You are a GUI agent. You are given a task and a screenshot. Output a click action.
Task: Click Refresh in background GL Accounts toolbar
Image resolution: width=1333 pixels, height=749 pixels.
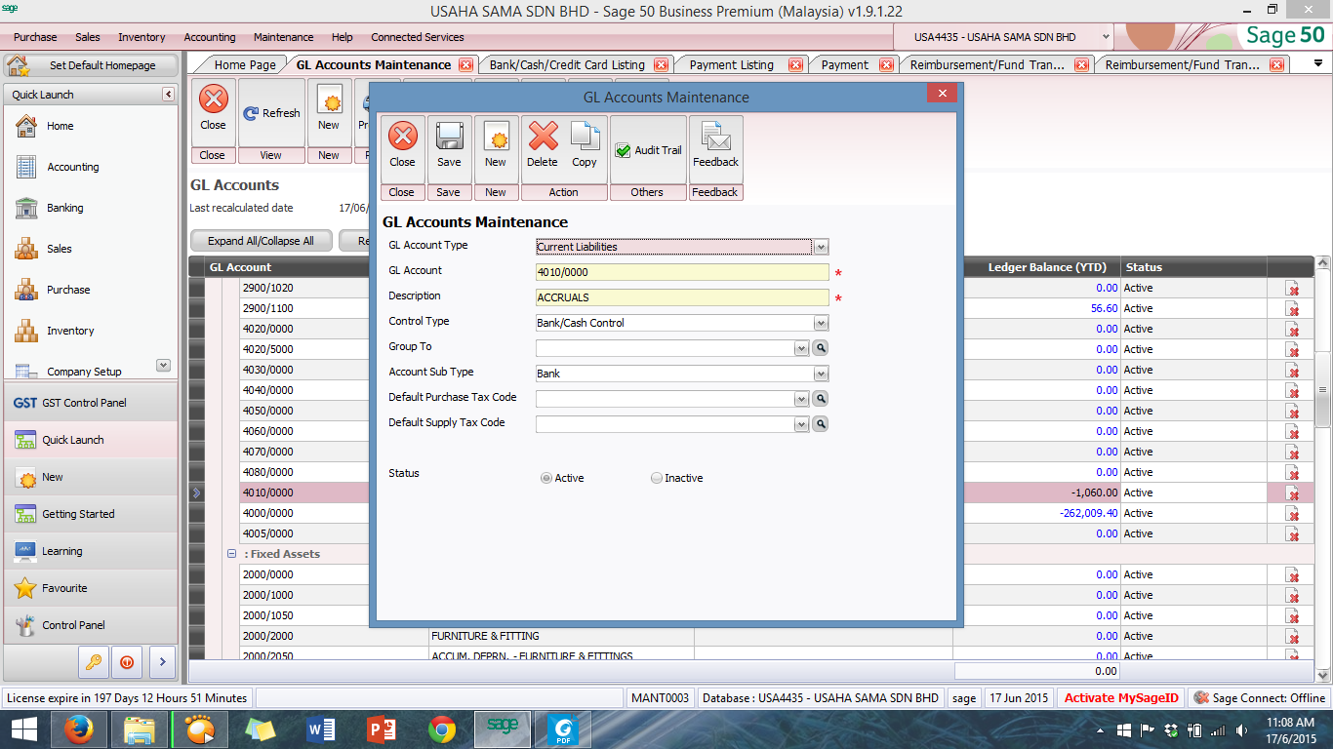(x=271, y=113)
